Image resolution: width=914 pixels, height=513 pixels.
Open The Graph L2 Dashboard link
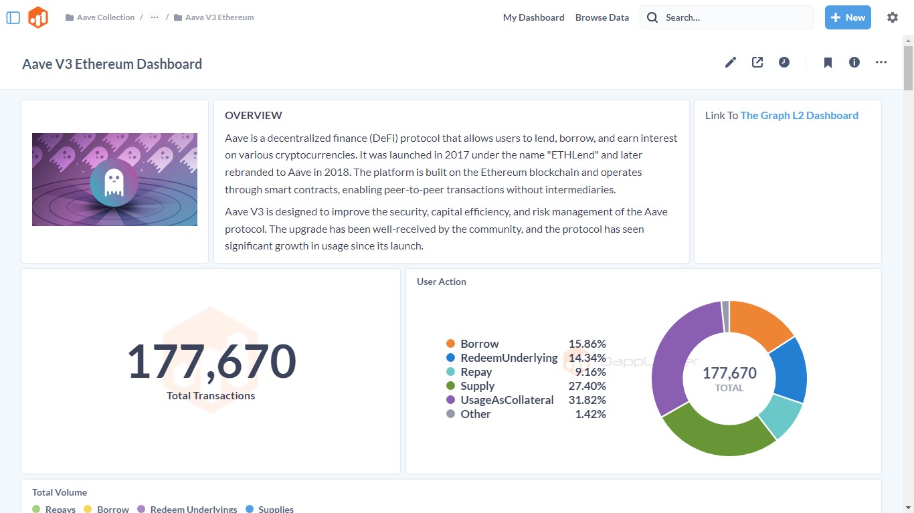[x=799, y=115]
